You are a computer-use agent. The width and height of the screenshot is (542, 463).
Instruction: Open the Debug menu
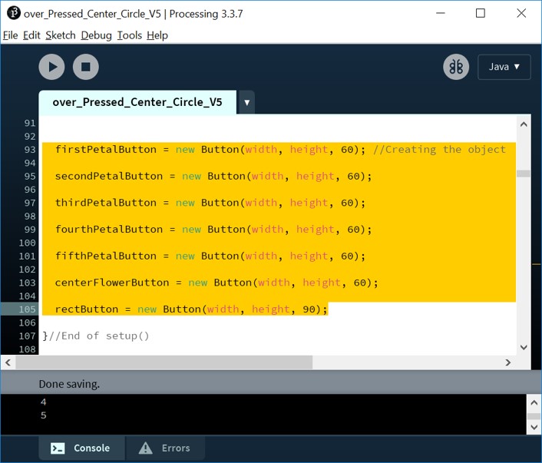click(96, 35)
